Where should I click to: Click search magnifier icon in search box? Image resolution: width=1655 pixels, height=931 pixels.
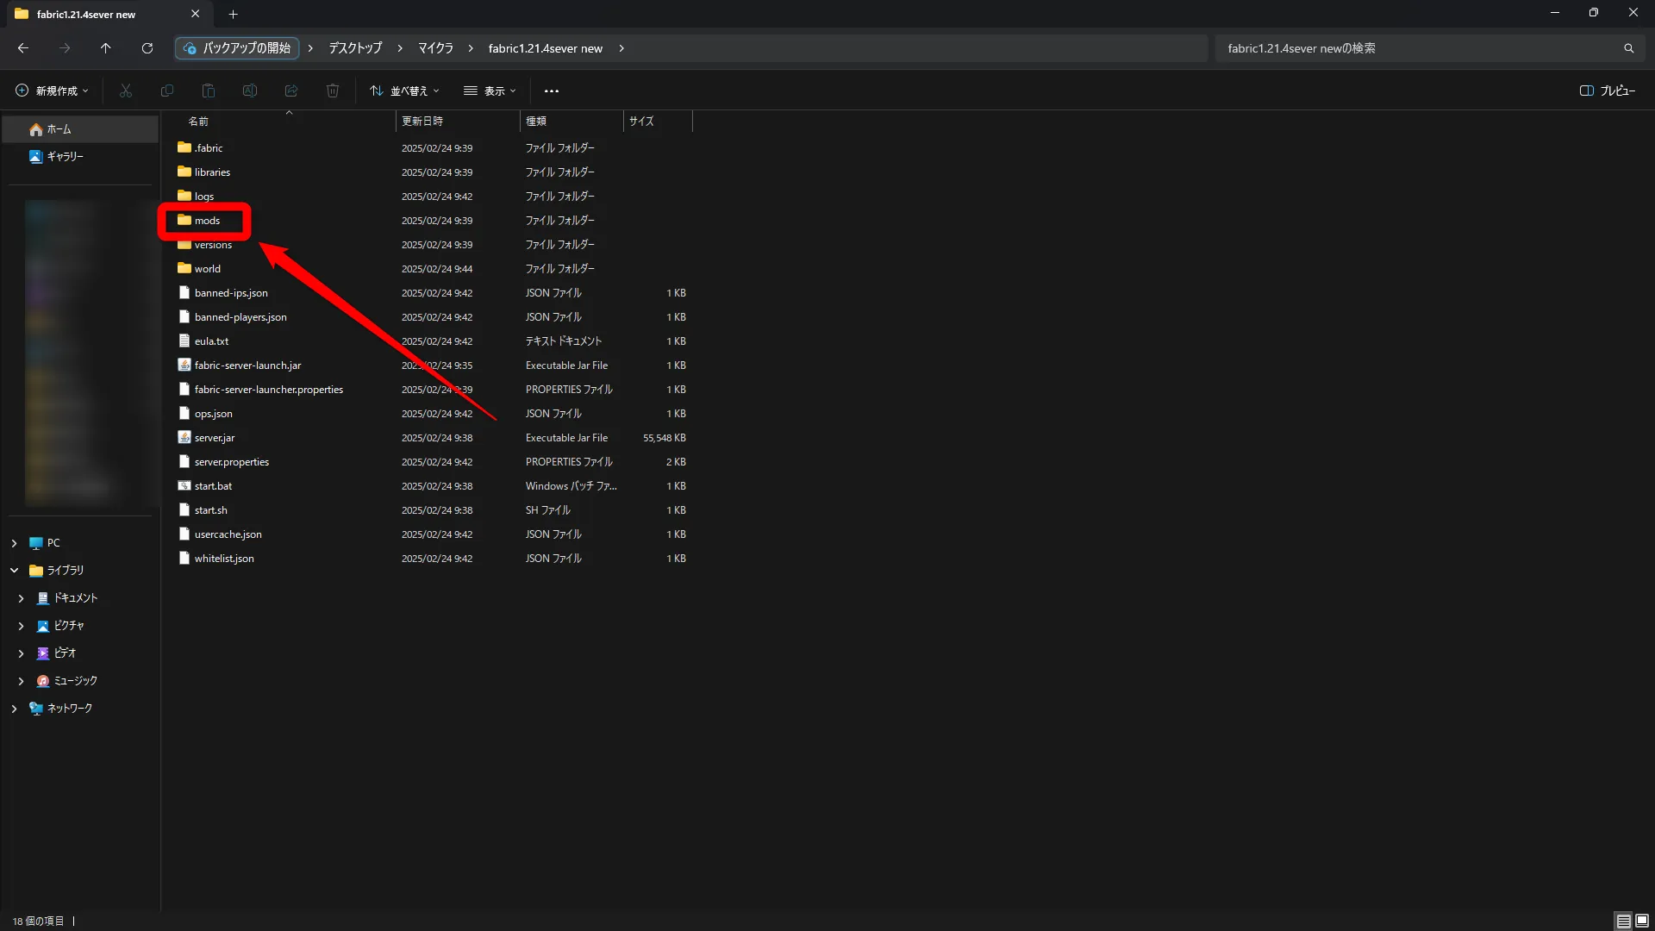point(1628,48)
